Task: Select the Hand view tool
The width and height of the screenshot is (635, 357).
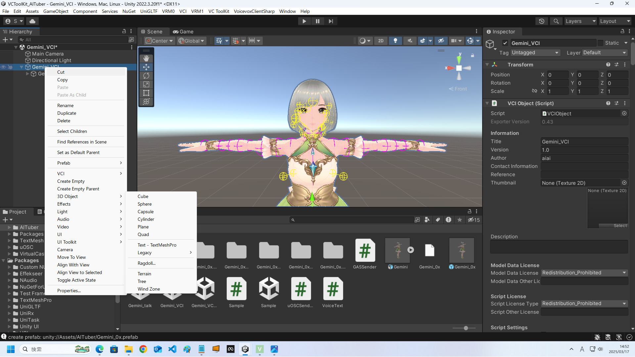Action: tap(146, 59)
